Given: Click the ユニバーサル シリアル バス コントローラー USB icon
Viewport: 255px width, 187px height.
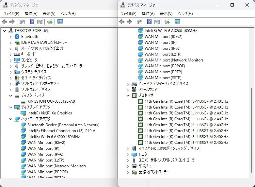Looking at the screenshot, I should [x=134, y=160].
